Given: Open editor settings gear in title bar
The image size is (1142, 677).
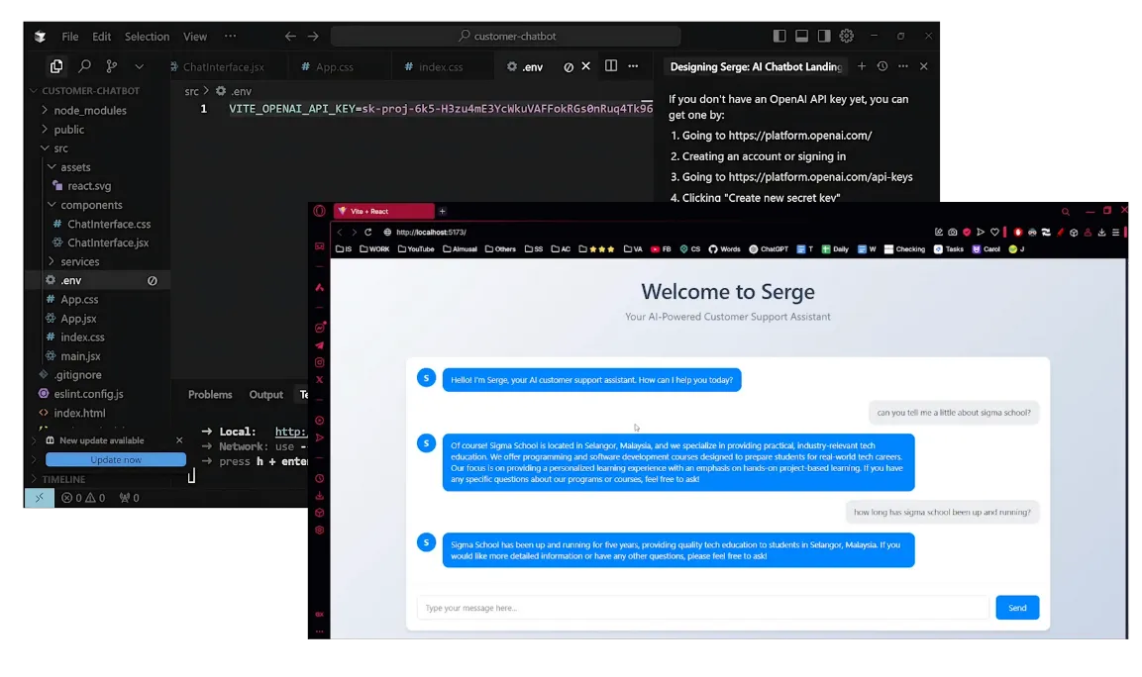Looking at the screenshot, I should pos(846,36).
